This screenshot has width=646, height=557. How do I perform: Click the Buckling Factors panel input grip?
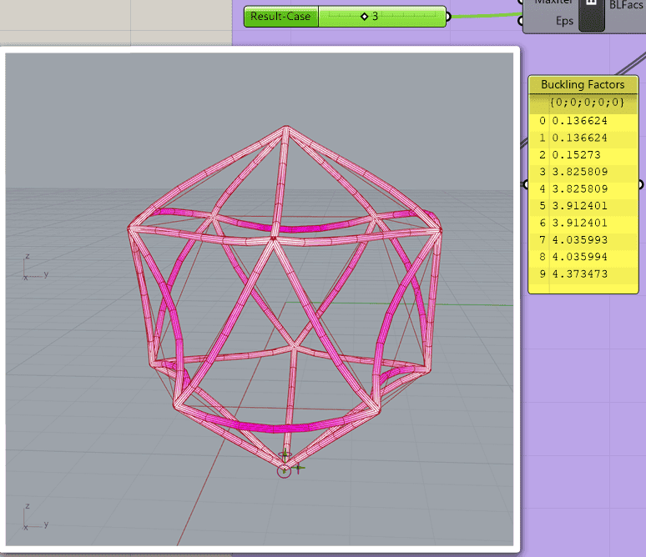(524, 184)
